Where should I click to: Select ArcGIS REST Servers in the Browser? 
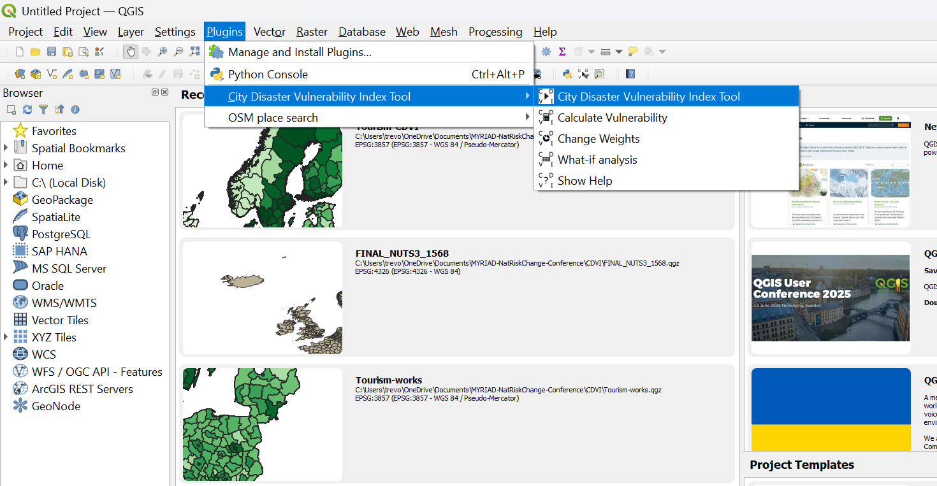coord(82,389)
